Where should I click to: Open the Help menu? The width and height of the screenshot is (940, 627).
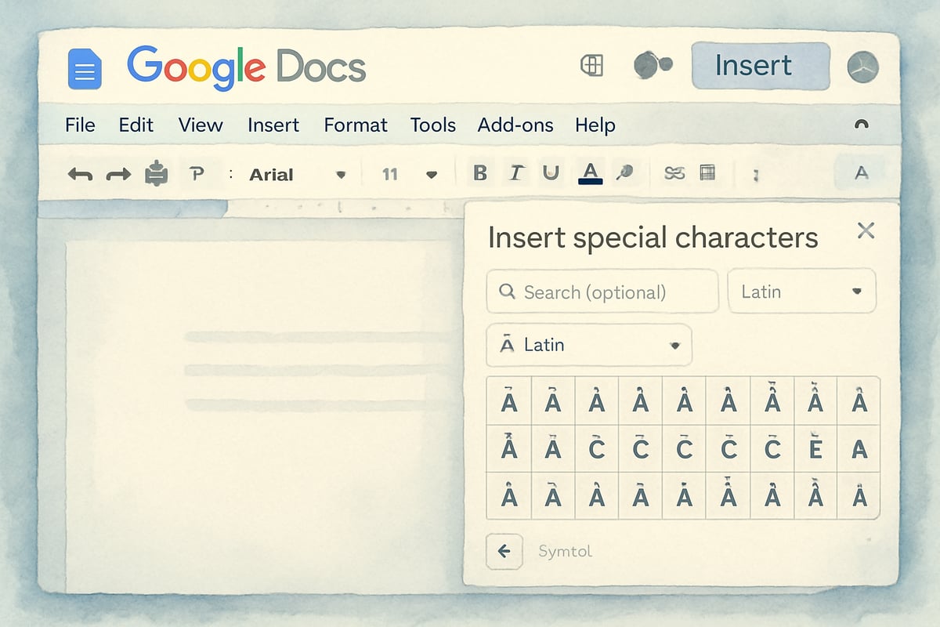click(595, 125)
